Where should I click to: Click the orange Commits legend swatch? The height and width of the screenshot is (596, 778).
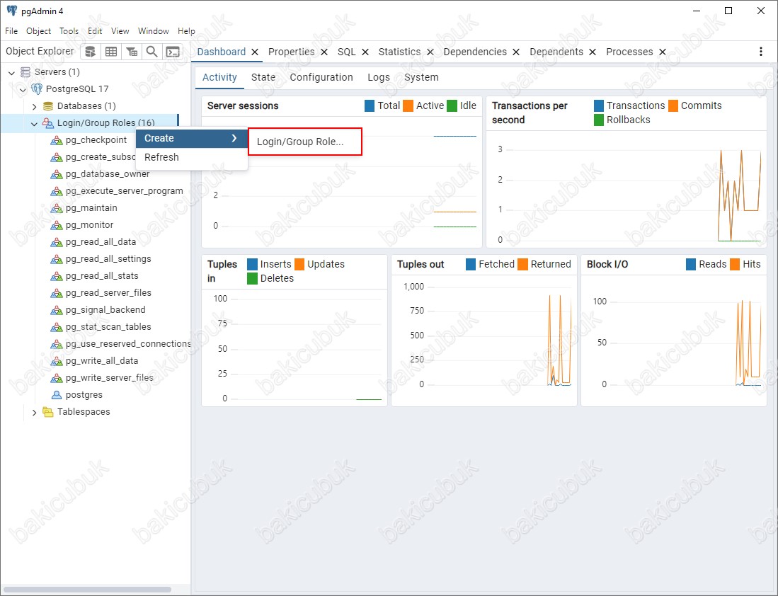(673, 105)
